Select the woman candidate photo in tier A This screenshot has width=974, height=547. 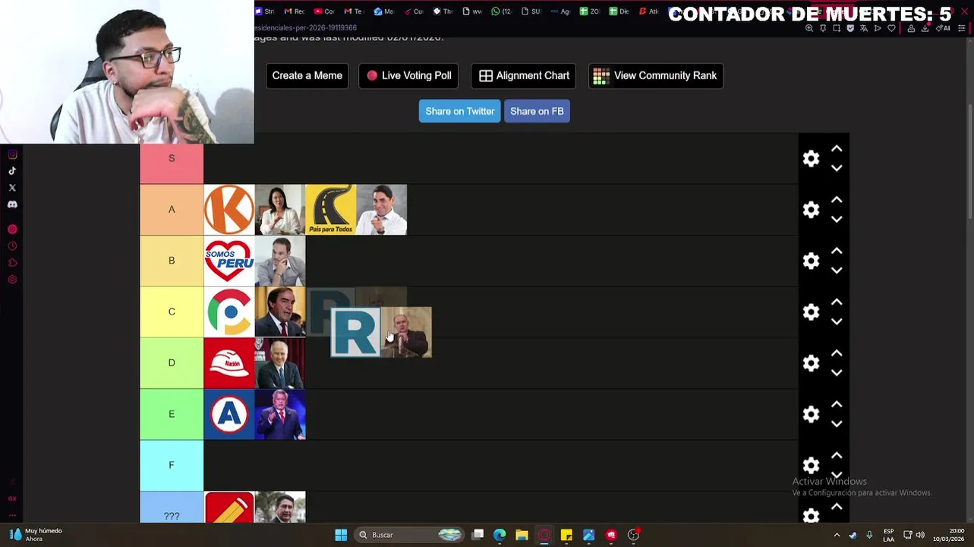tap(280, 210)
